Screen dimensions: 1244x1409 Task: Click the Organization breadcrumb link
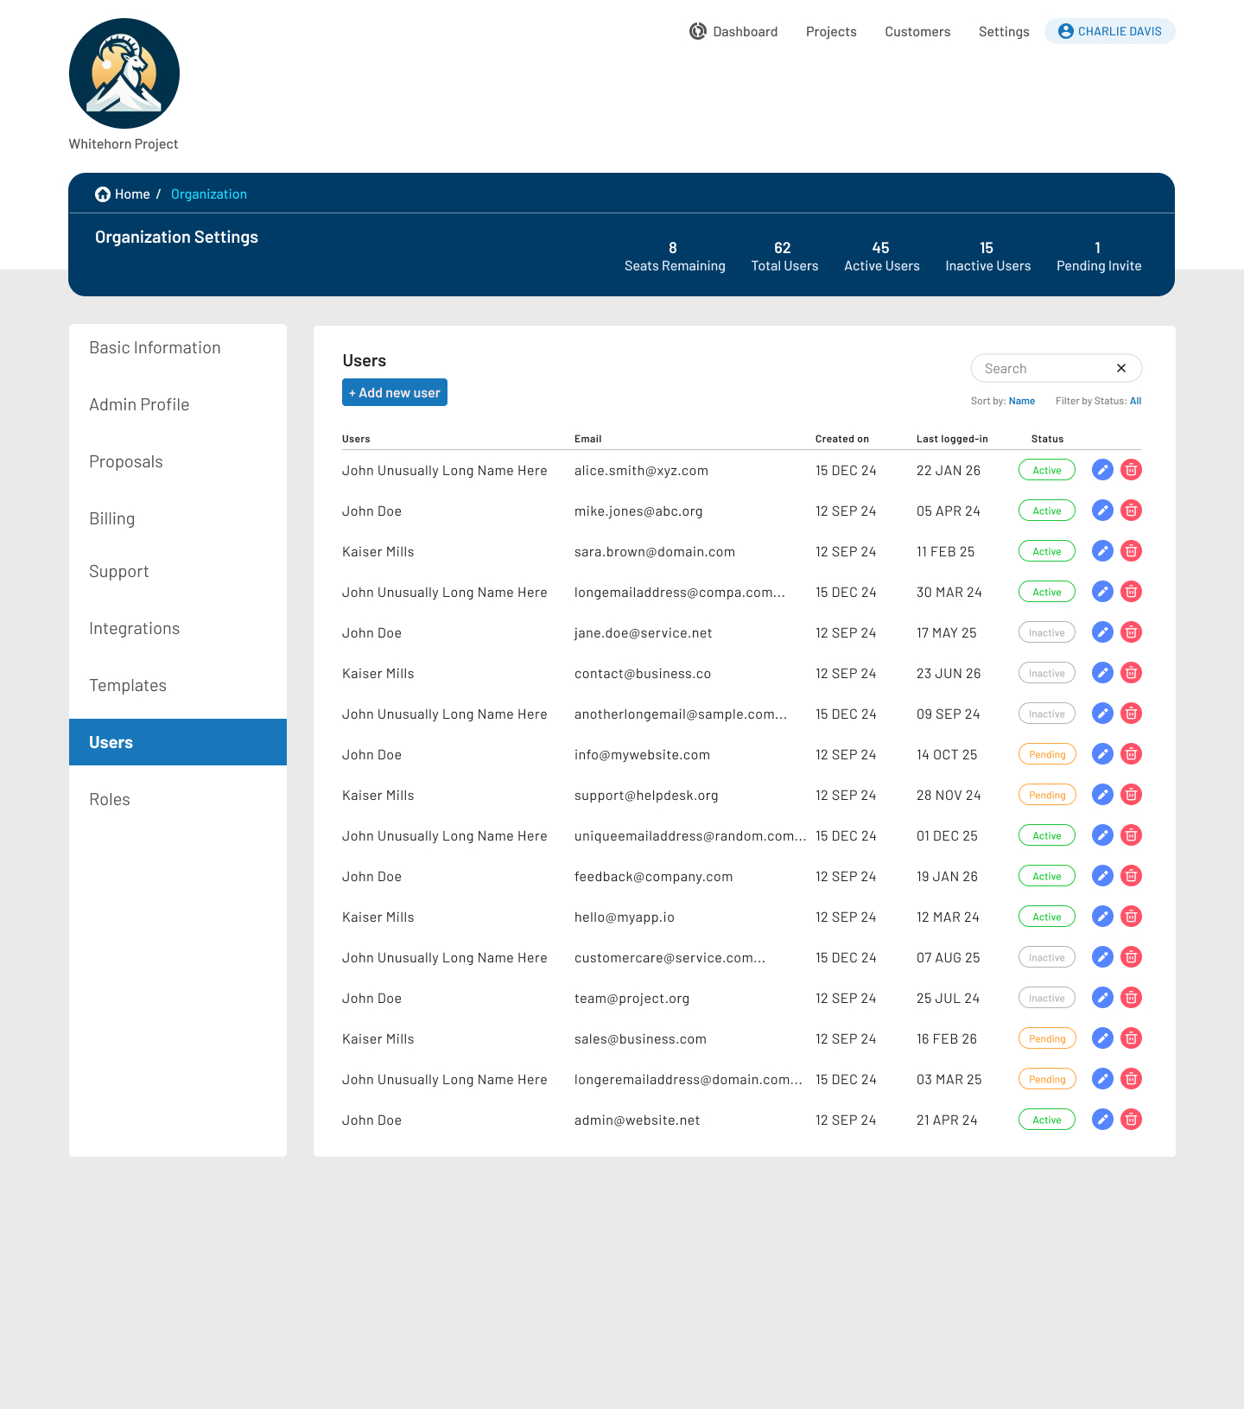pos(209,194)
